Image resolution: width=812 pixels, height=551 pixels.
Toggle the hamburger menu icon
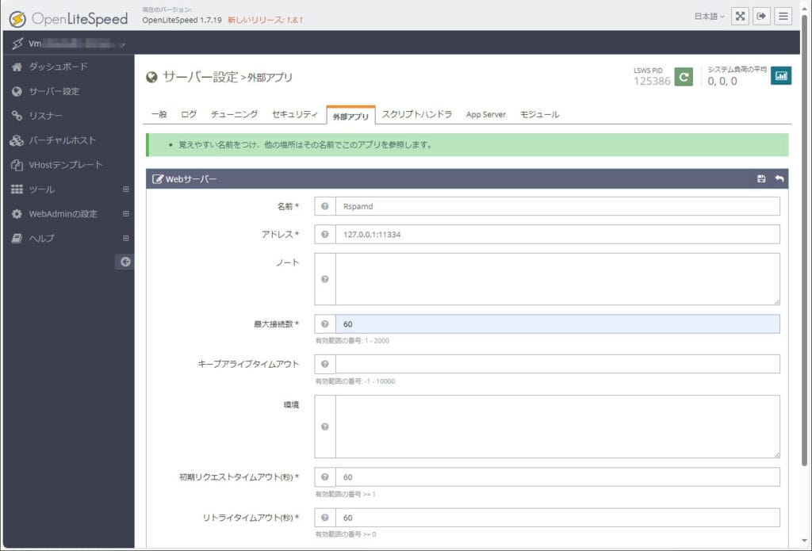click(x=783, y=16)
